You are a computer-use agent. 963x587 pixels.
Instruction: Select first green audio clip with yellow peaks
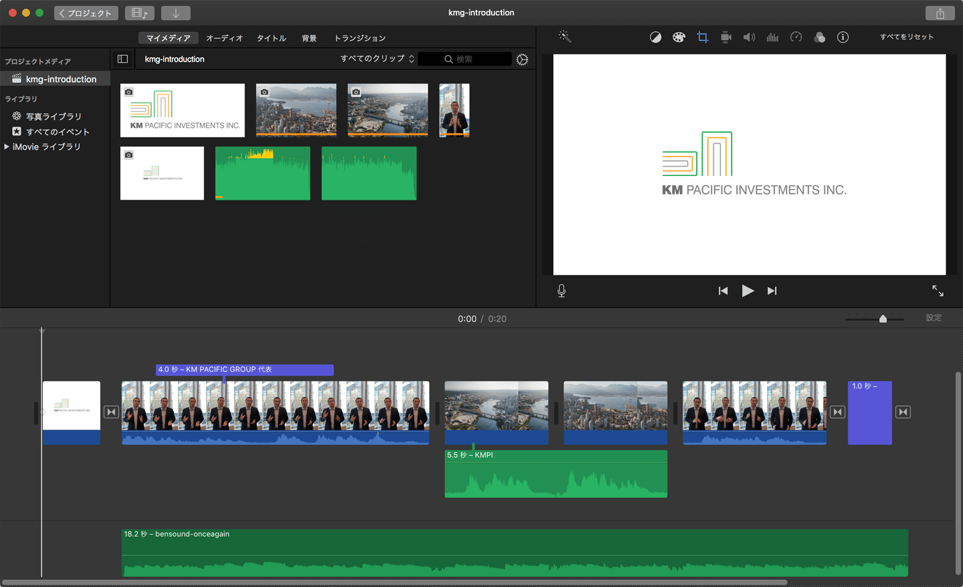click(263, 173)
